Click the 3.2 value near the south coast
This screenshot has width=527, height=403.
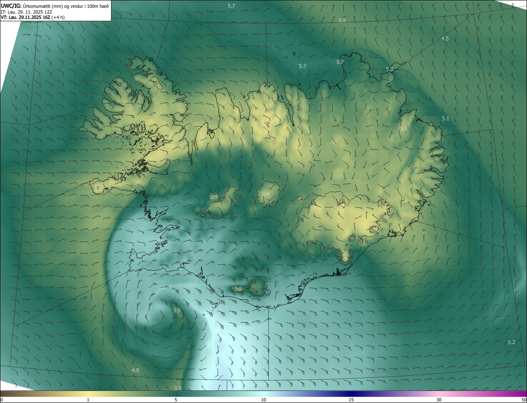tap(238, 289)
